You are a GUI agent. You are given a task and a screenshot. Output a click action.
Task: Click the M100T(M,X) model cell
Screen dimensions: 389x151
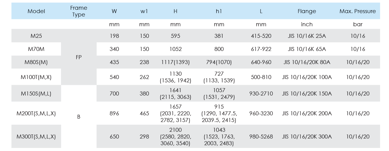[36, 77]
